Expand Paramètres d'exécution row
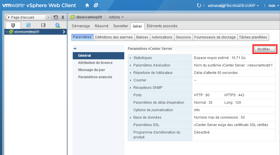Image resolution: width=280 pixels, height=155 pixels. coord(131,65)
